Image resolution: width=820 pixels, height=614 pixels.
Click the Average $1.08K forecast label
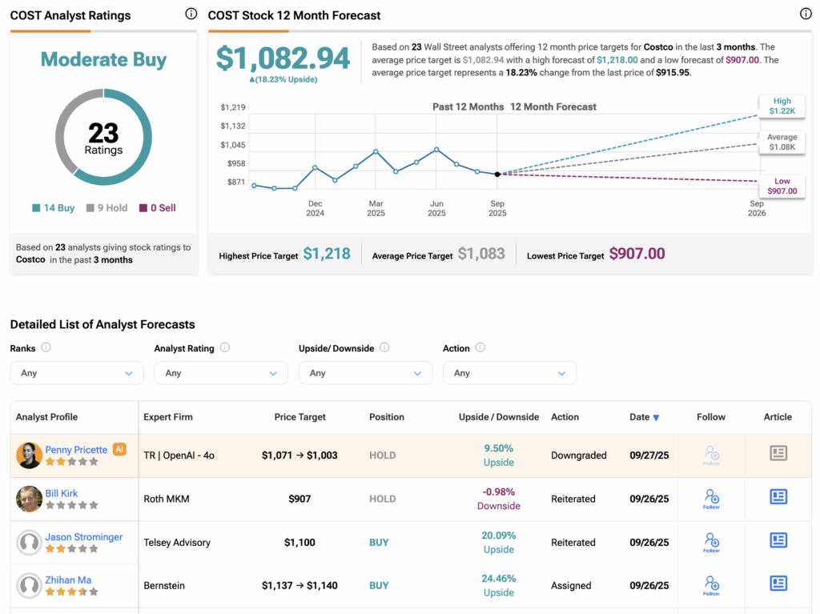click(x=782, y=142)
